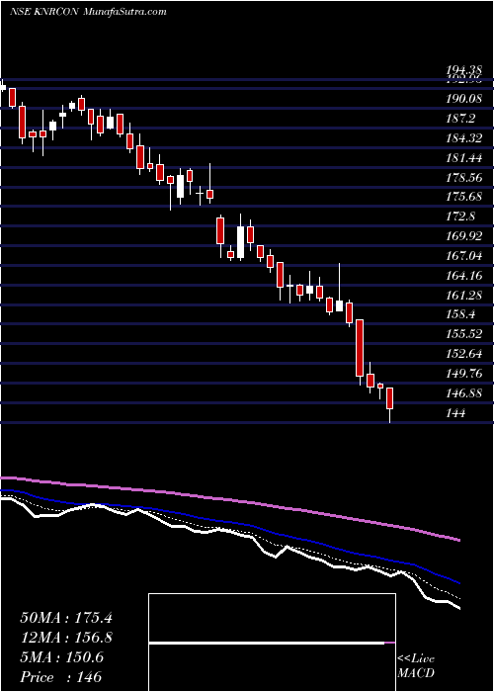Click the 155.52 price axis label
Image resolution: width=494 pixels, height=692 pixels.
(463, 334)
